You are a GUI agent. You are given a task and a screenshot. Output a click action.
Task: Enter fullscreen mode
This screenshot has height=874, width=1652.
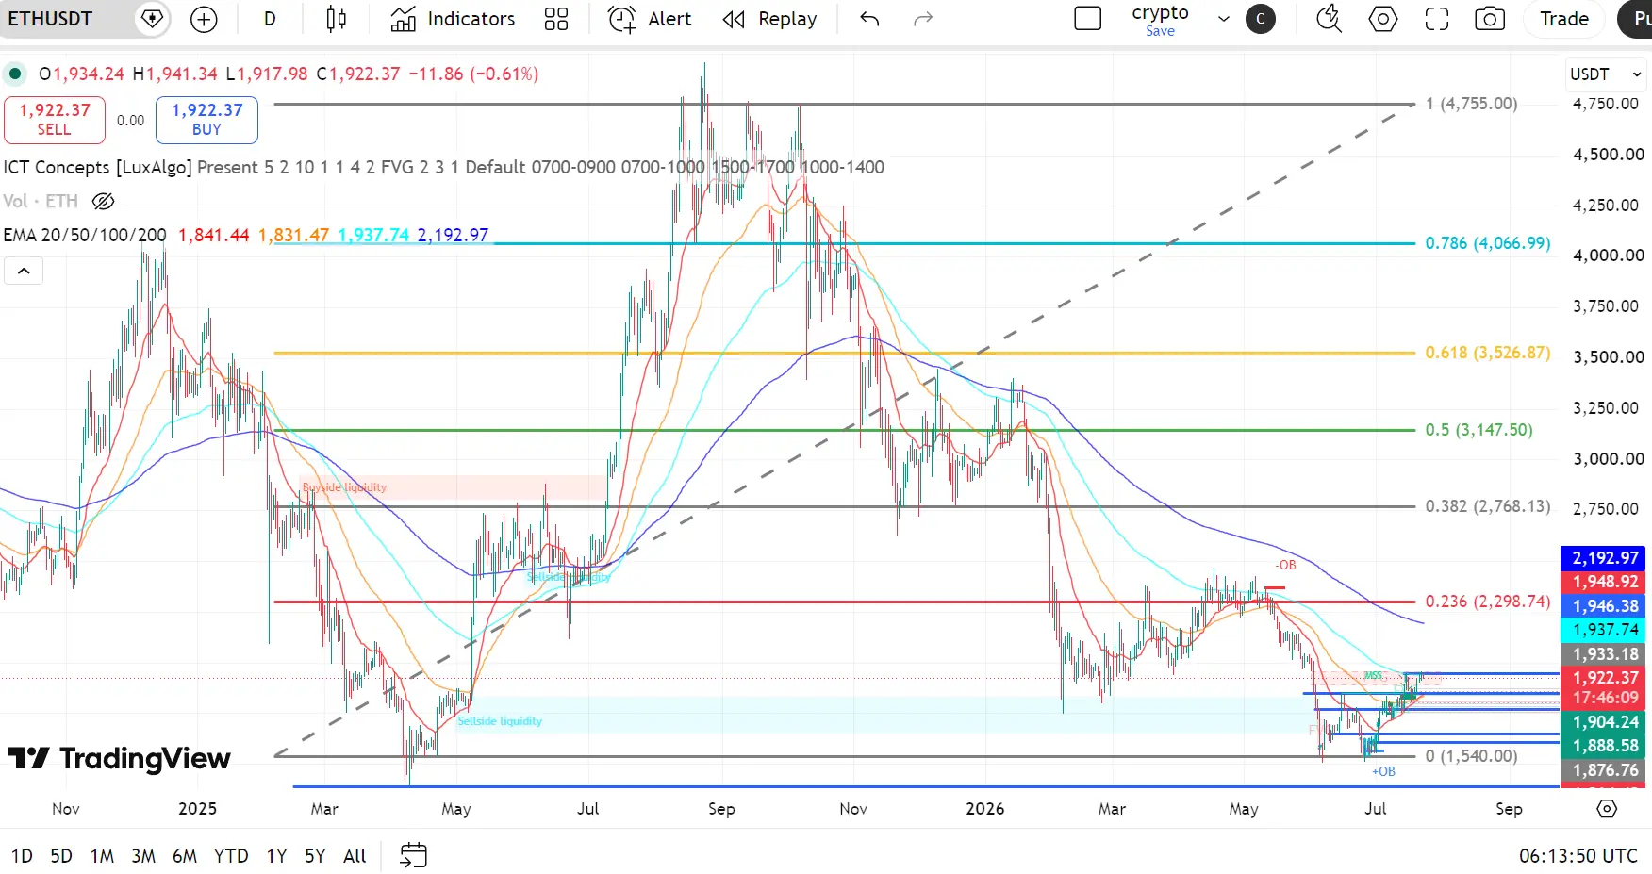[x=1437, y=19]
